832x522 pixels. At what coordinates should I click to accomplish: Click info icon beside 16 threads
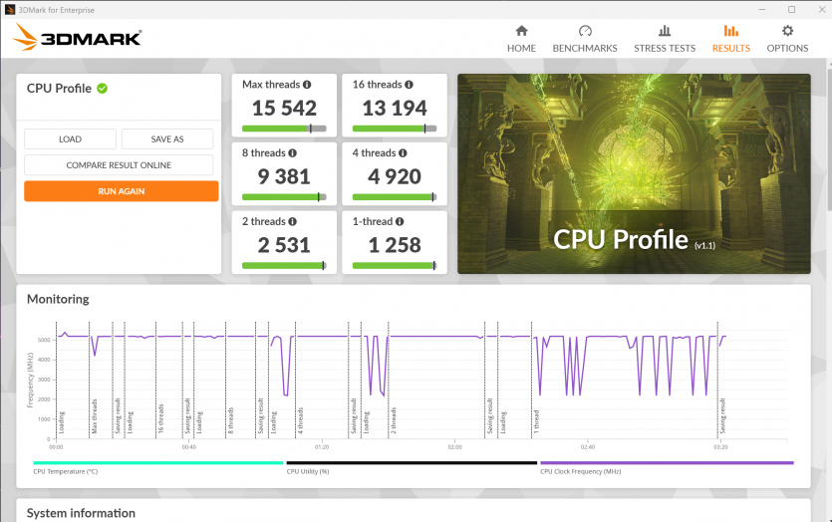[410, 85]
